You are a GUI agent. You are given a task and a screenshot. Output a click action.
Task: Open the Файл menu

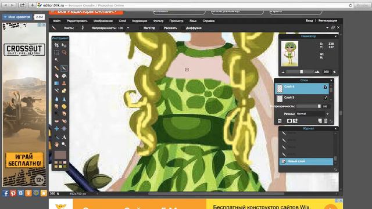(x=57, y=21)
